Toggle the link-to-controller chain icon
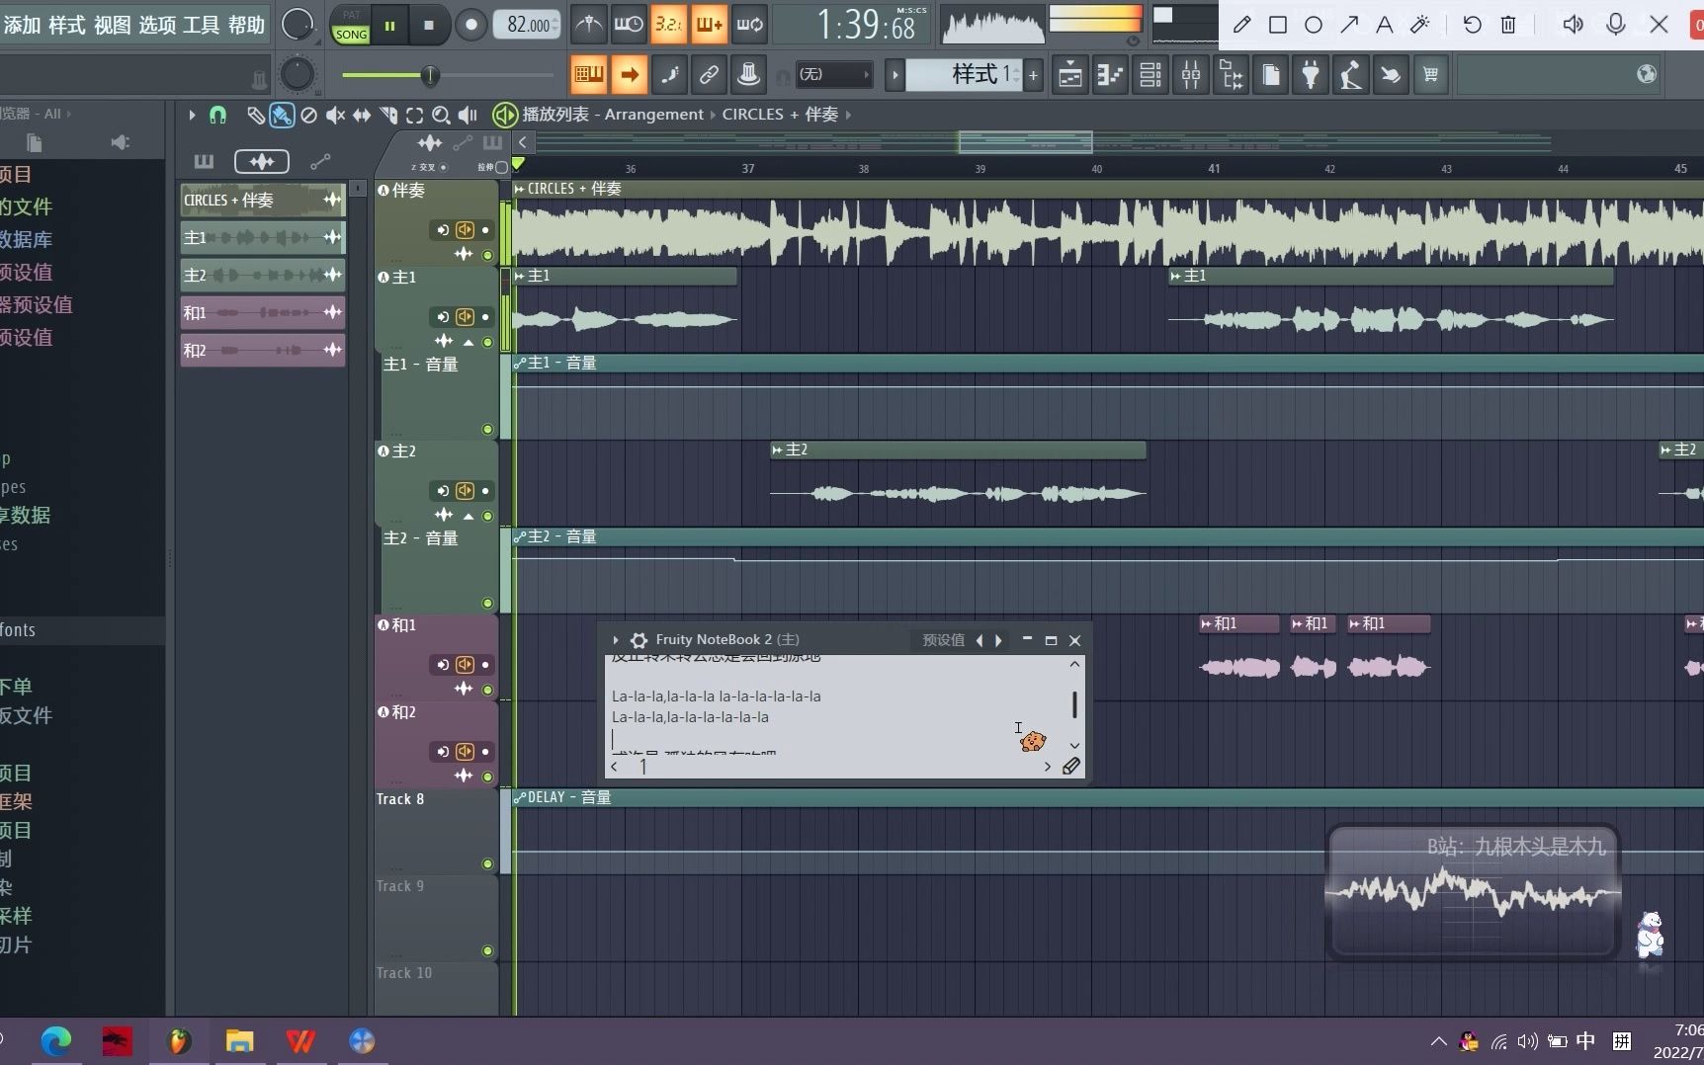 [709, 74]
